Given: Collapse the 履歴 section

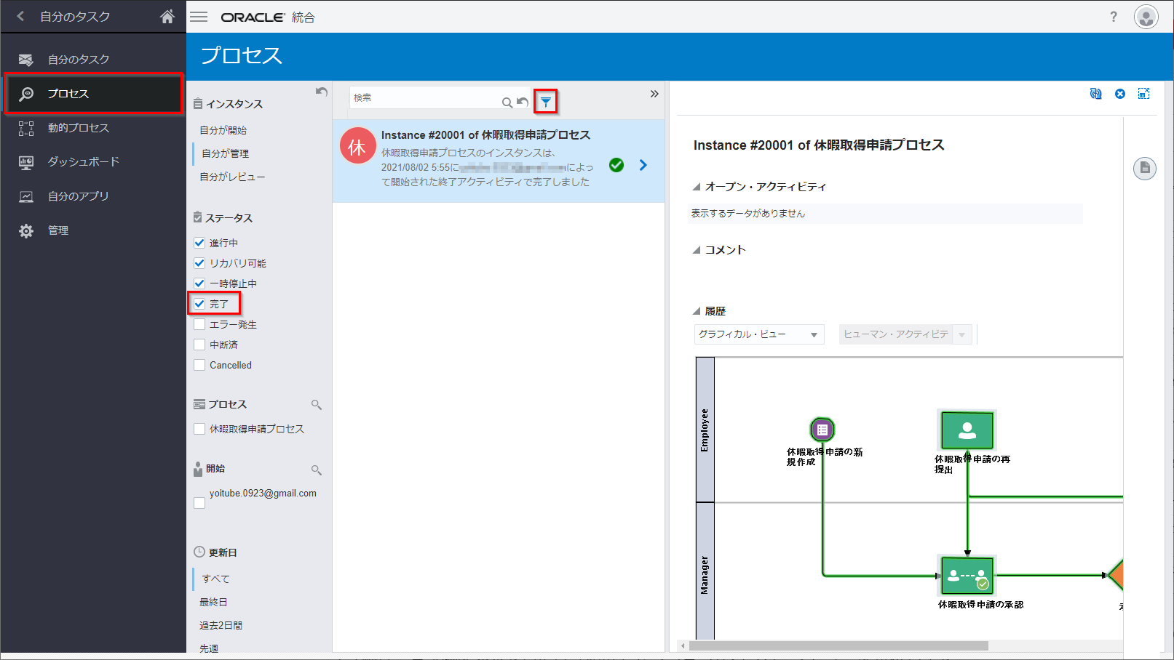Looking at the screenshot, I should point(697,311).
